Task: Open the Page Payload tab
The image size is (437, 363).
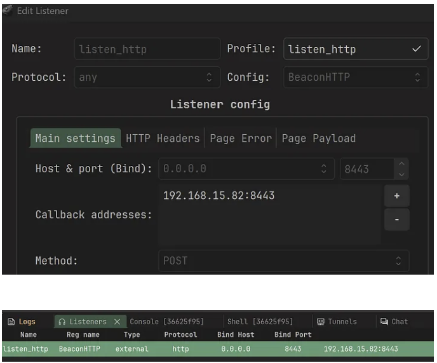Action: click(318, 138)
